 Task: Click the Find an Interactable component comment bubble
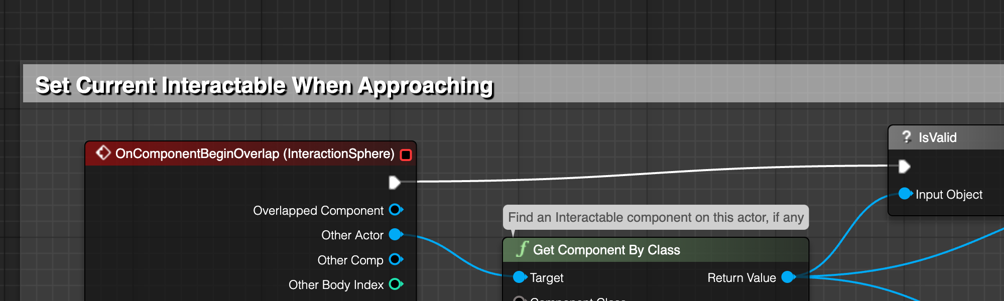[656, 217]
